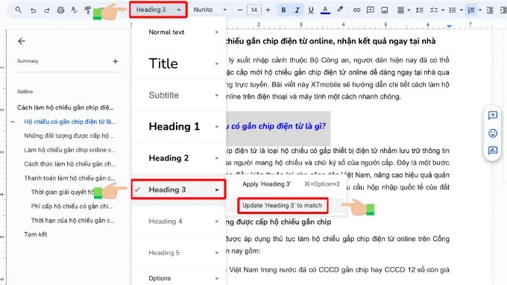Click the Redo arrow icon
Image resolution: width=507 pixels, height=285 pixels.
pyautogui.click(x=47, y=10)
